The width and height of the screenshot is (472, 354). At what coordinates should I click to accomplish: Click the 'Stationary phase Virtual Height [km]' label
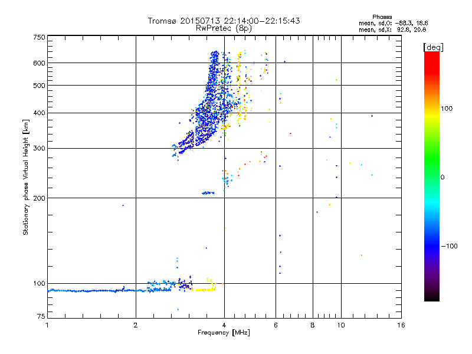tap(26, 177)
